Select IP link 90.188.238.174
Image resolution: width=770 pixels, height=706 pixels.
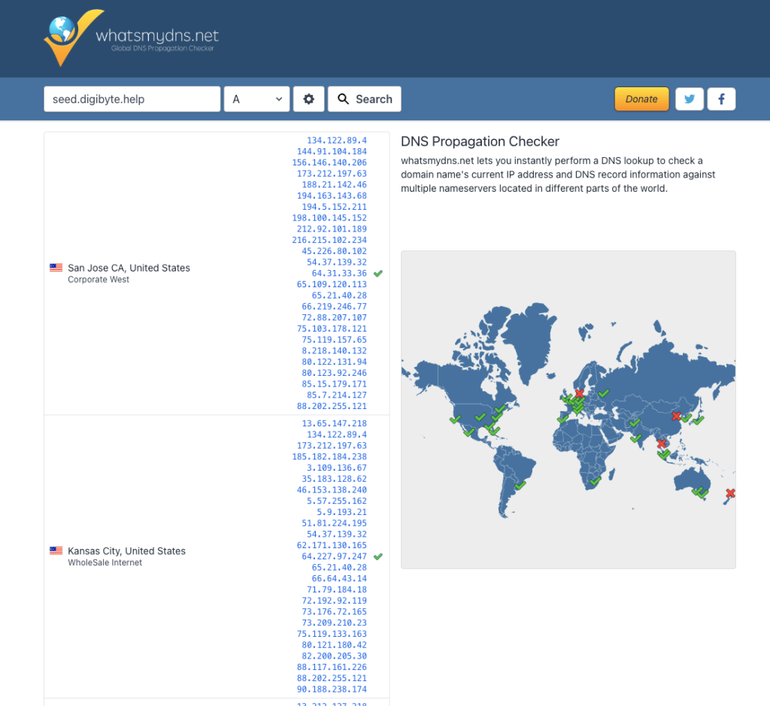(x=332, y=689)
